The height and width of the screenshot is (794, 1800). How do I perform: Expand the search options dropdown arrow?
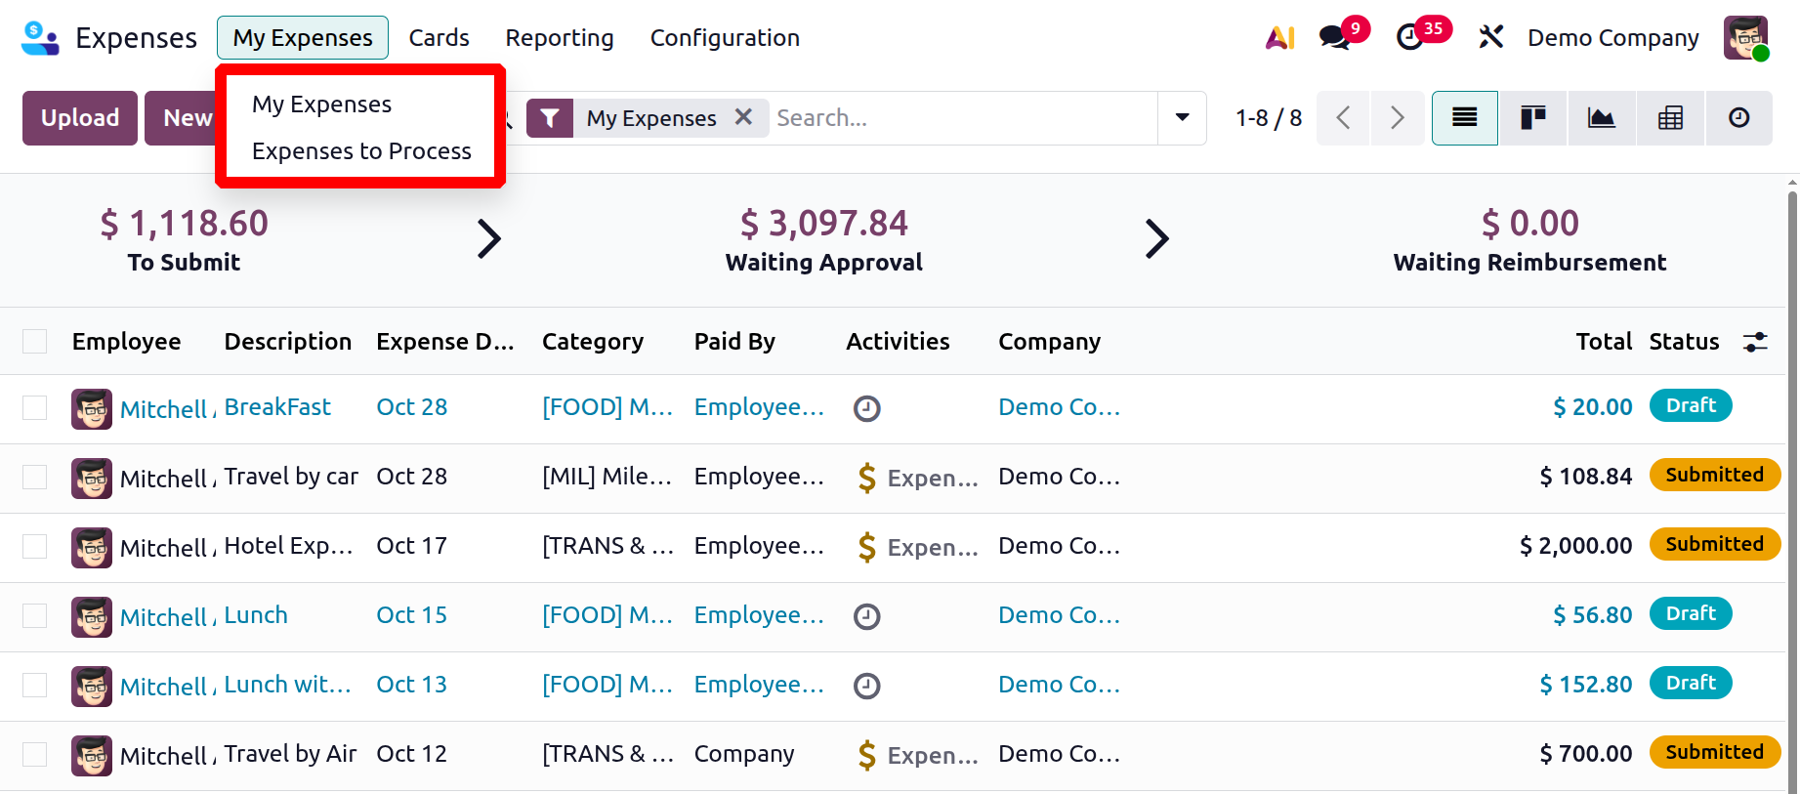(1182, 118)
